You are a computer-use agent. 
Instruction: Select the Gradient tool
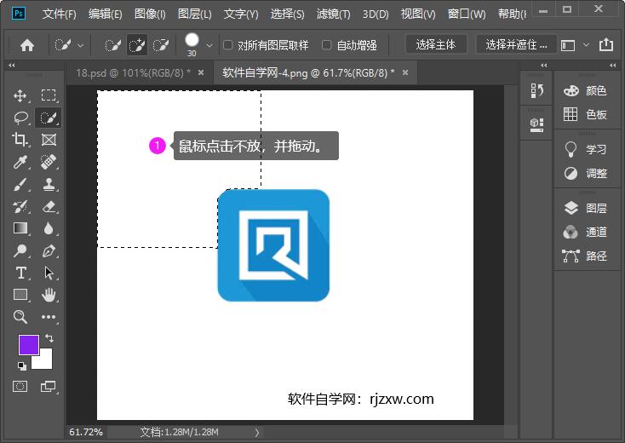pyautogui.click(x=20, y=228)
